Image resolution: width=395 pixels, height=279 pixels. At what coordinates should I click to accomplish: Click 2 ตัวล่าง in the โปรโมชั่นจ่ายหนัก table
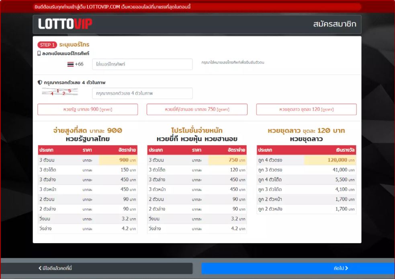point(157,209)
